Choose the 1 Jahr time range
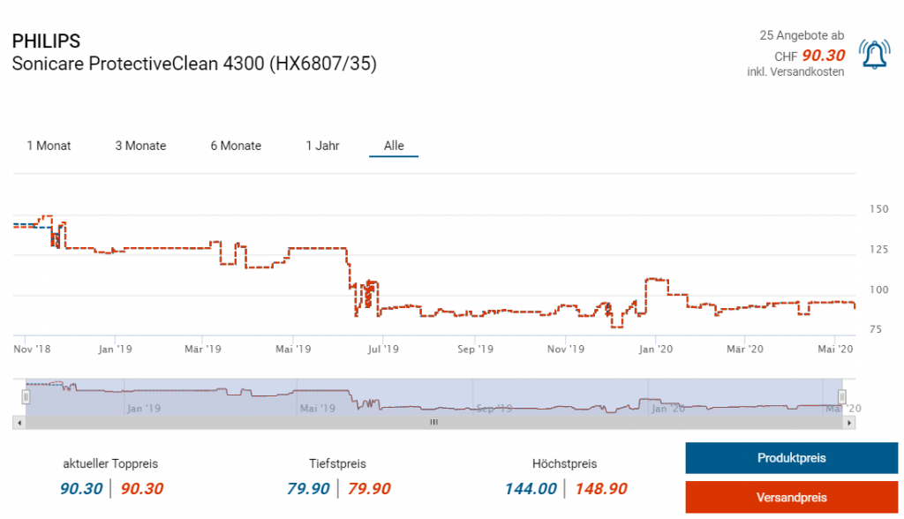904x519 pixels. tap(322, 146)
